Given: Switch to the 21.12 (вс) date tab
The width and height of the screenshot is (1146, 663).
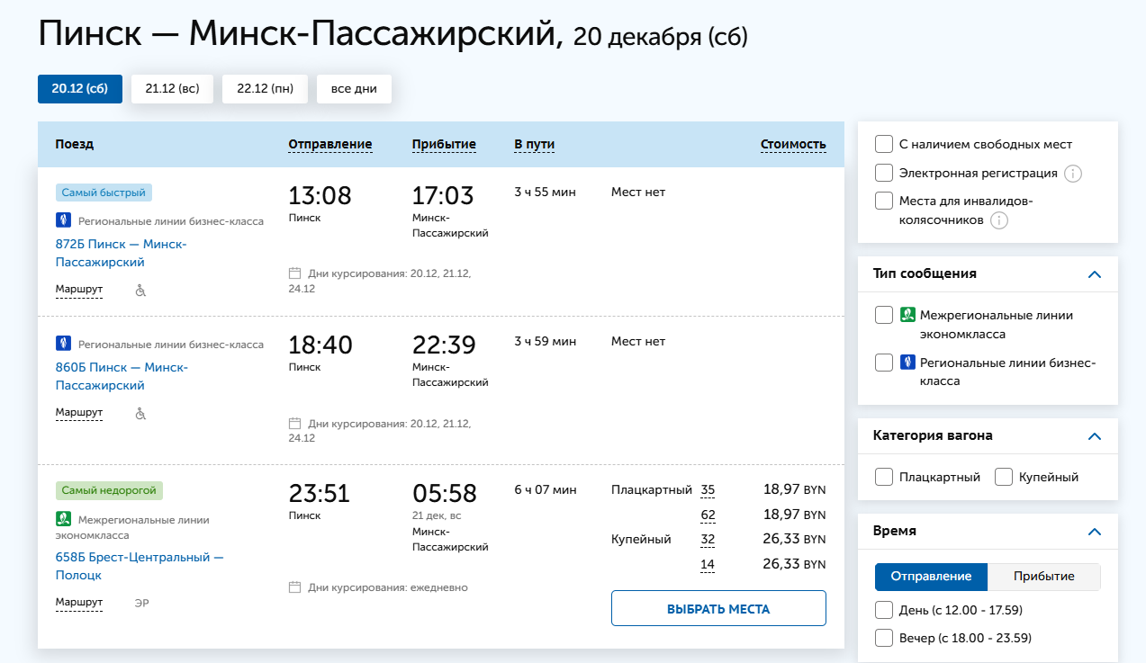Looking at the screenshot, I should (x=172, y=89).
